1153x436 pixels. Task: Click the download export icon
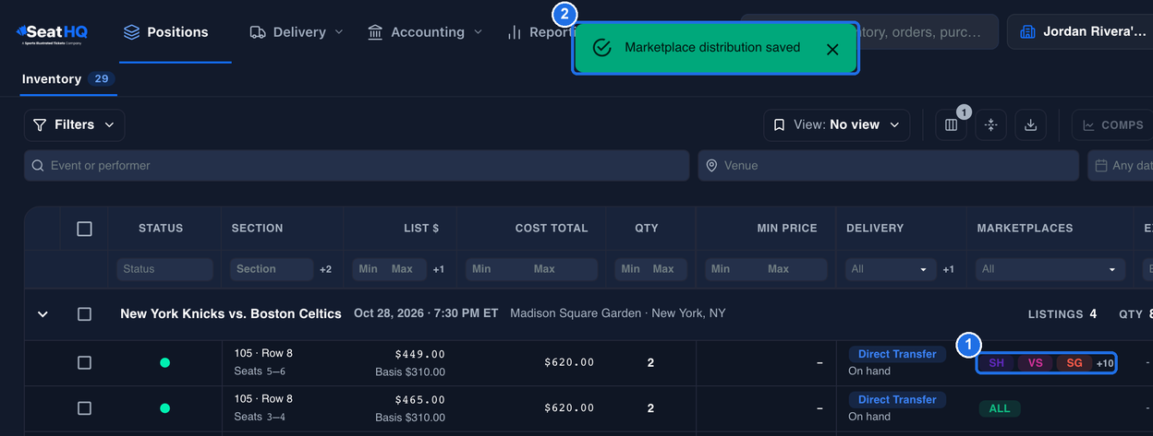click(1030, 125)
